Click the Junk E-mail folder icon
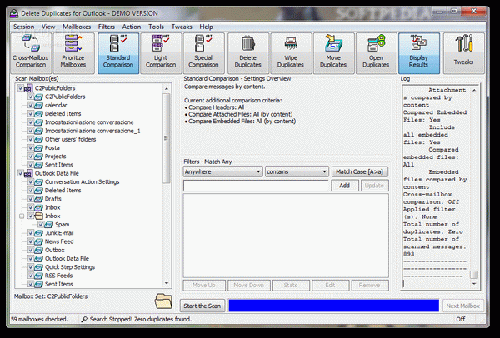Image resolution: width=500 pixels, height=338 pixels. click(x=38, y=233)
